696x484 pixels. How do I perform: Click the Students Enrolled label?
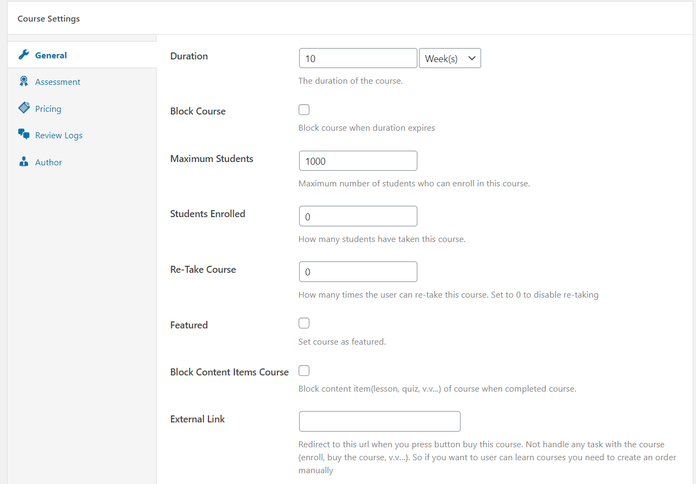pyautogui.click(x=207, y=214)
